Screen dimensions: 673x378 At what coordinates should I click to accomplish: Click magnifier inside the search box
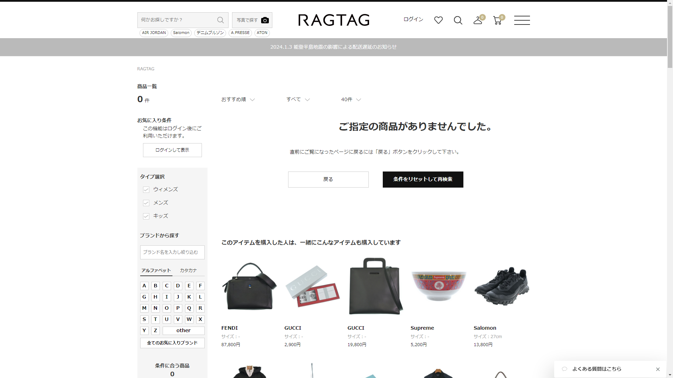click(x=220, y=20)
